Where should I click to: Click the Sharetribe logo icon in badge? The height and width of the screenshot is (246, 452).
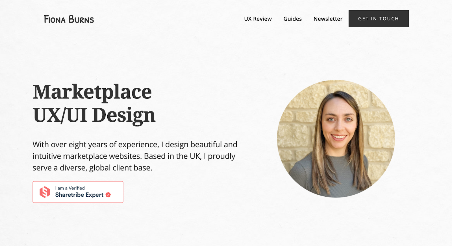[x=45, y=192]
